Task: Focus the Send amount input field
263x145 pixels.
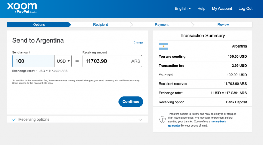Action: tap(33, 61)
